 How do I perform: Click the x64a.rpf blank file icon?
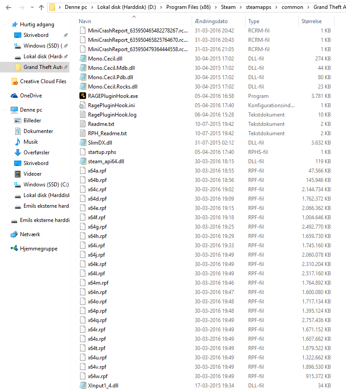click(83, 170)
